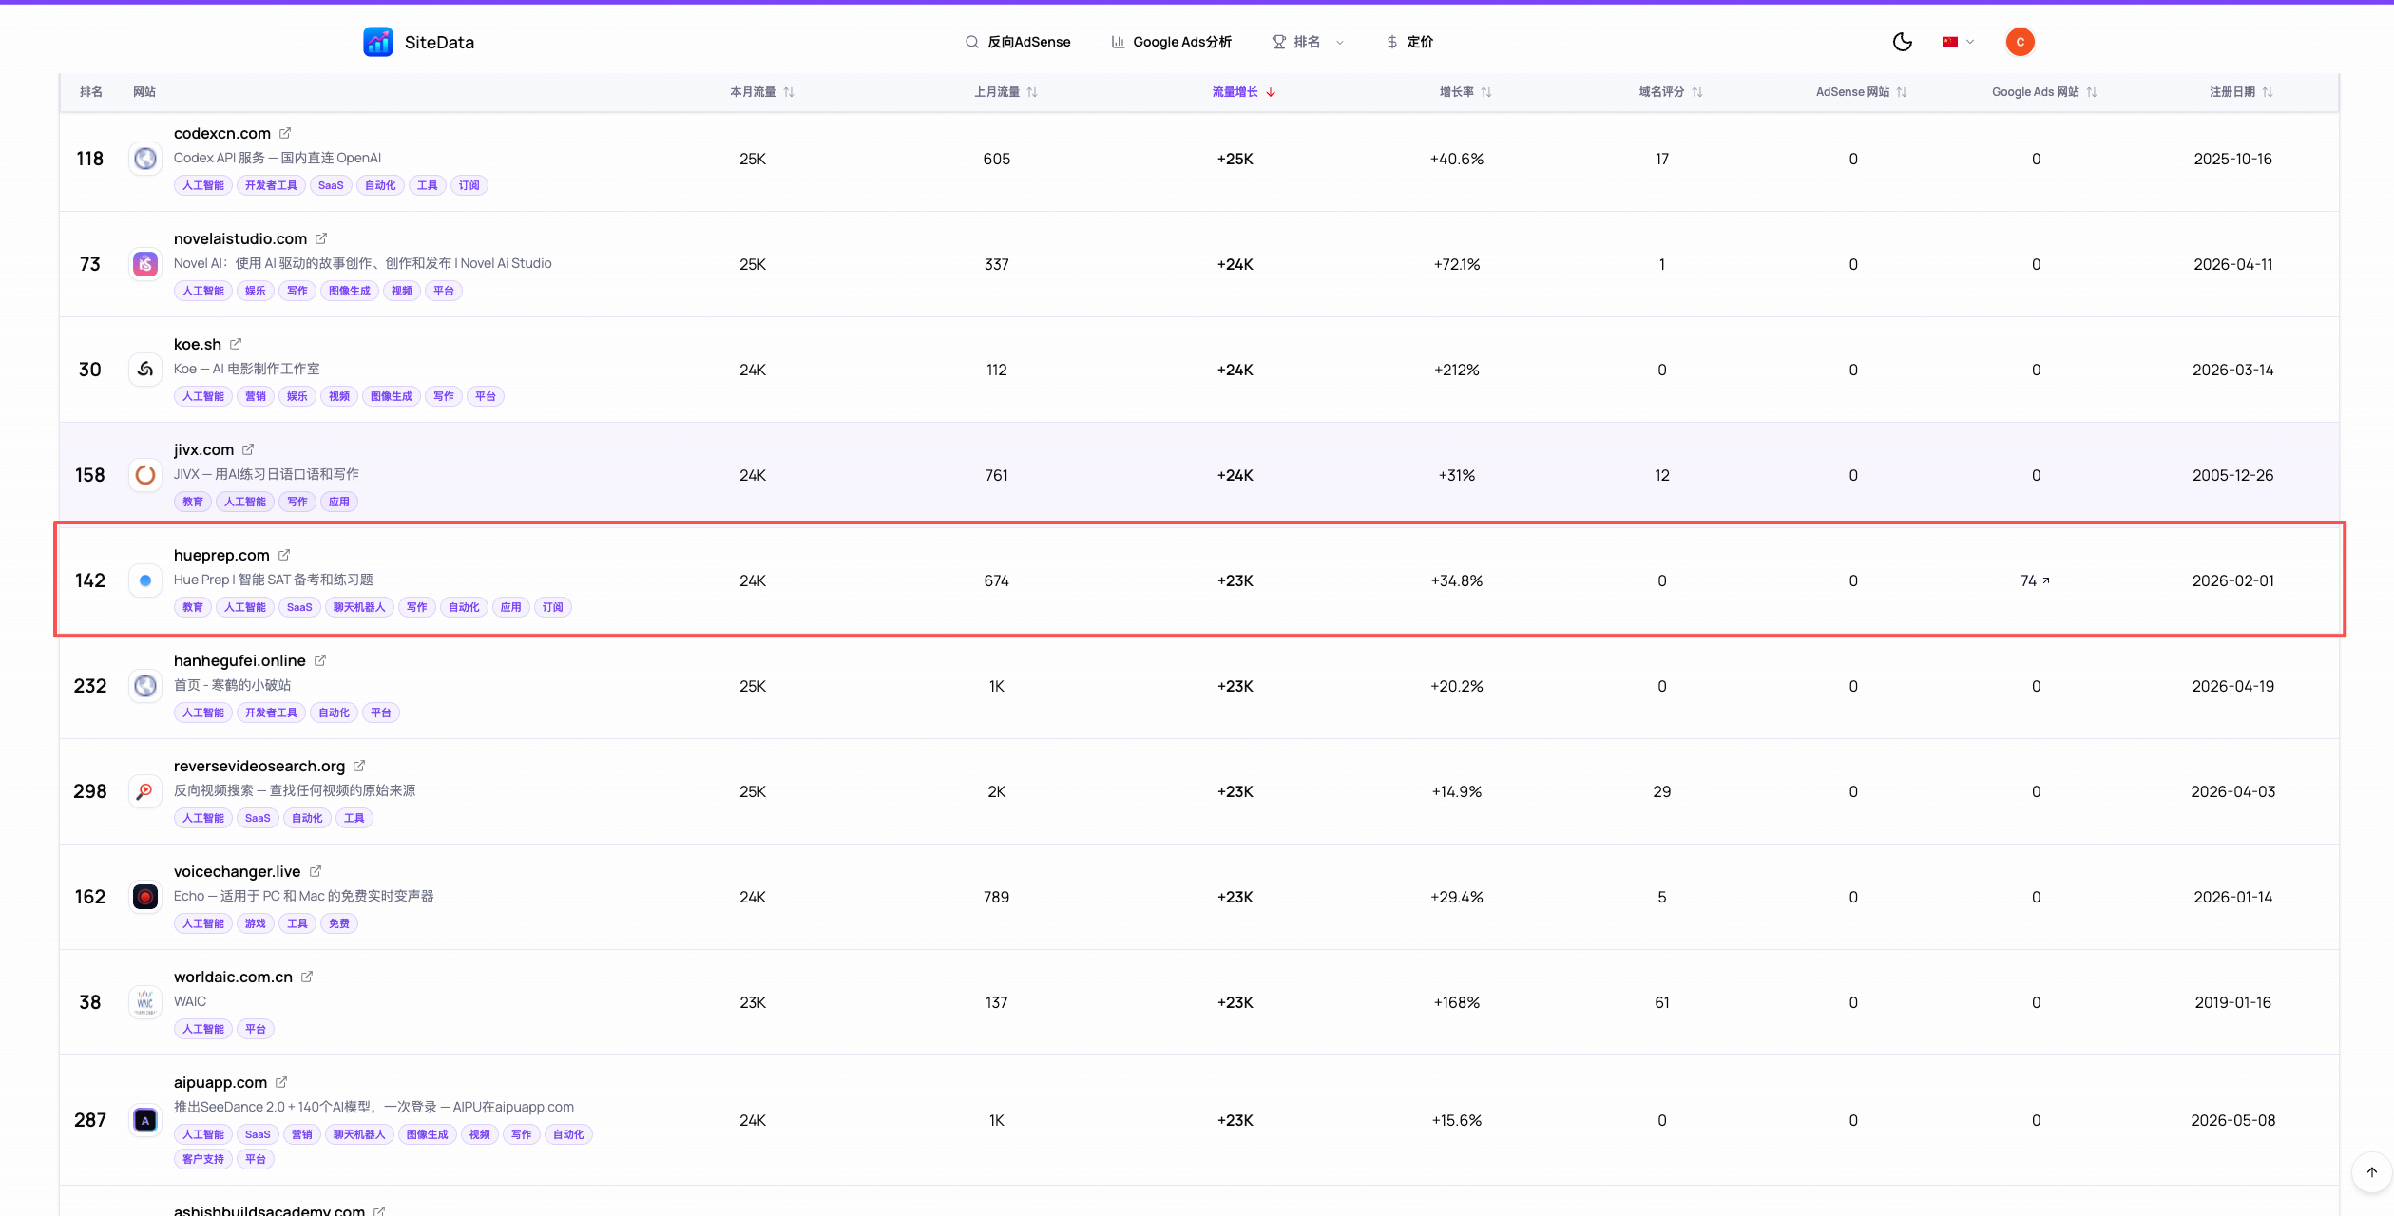
Task: Click 聊天机器人 tag under hueprep.com
Action: click(359, 607)
